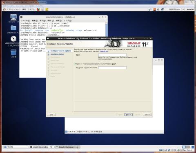Open the View details link
Viewport: 196px width, 153px height.
pos(104,51)
